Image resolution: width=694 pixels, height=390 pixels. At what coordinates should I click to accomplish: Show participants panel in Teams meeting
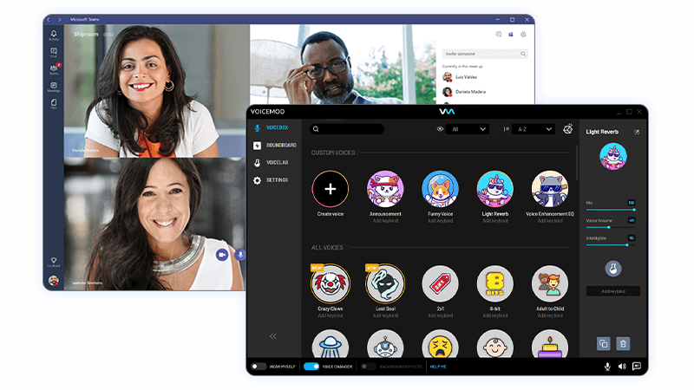click(x=511, y=34)
